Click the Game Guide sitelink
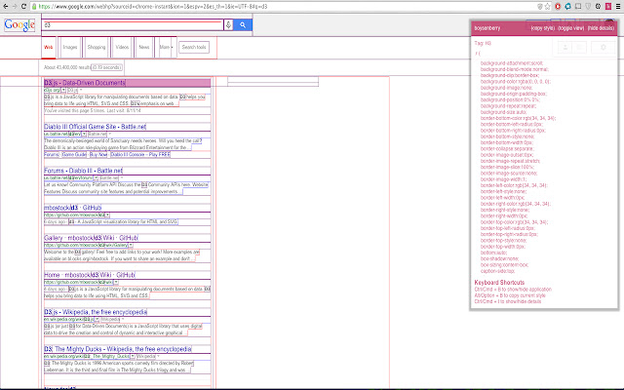The image size is (624, 390). [74, 154]
